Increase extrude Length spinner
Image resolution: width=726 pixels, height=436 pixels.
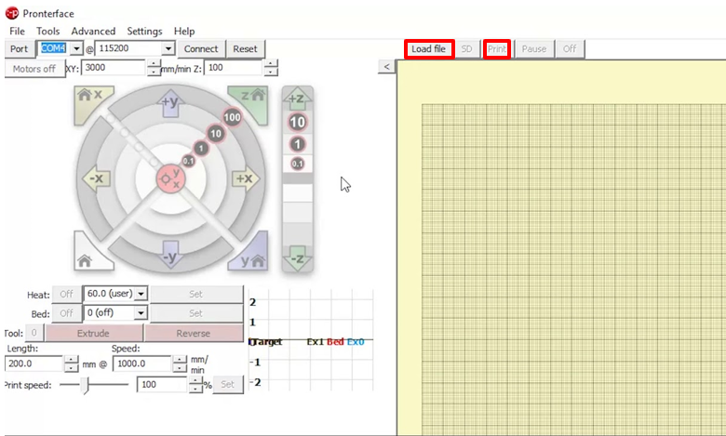(71, 359)
